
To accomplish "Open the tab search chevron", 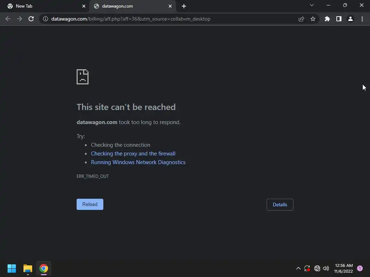I will [312, 5].
